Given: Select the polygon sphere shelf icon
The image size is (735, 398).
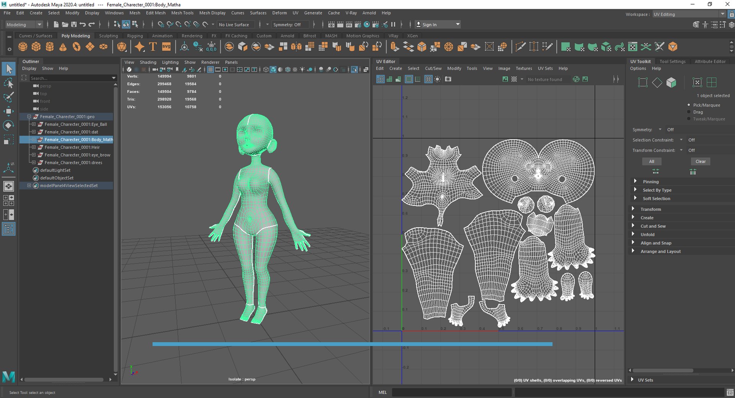Looking at the screenshot, I should click(23, 47).
